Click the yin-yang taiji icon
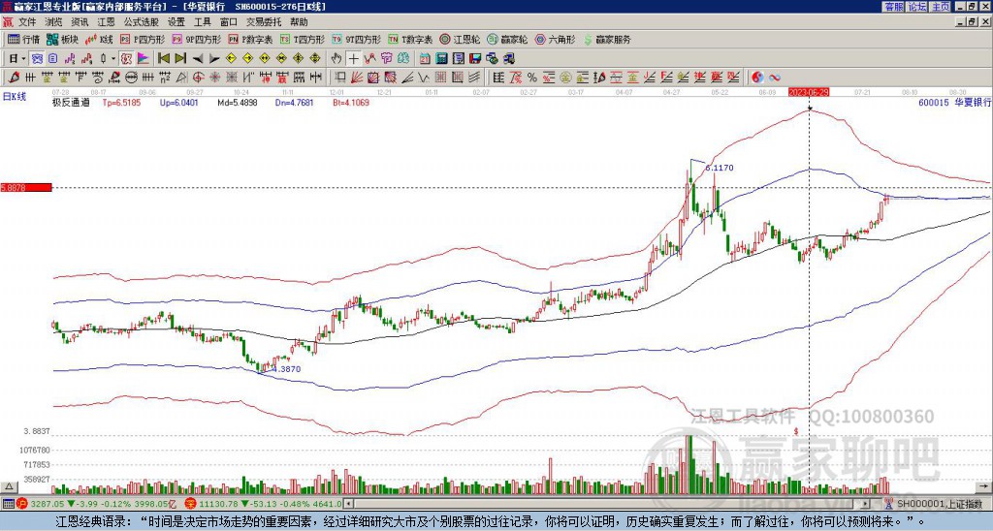The width and height of the screenshot is (993, 531). 757,78
